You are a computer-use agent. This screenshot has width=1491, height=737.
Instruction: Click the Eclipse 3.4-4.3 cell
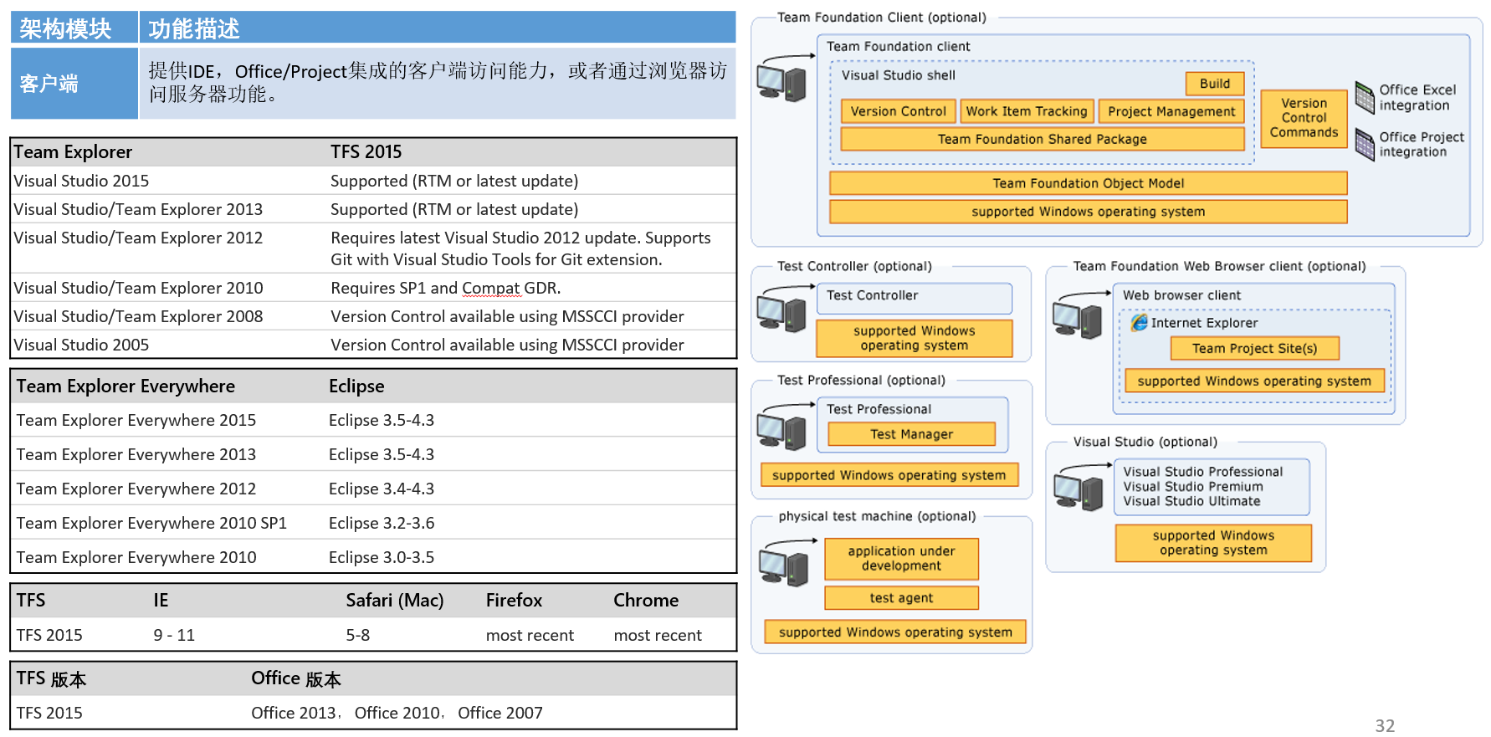click(382, 489)
